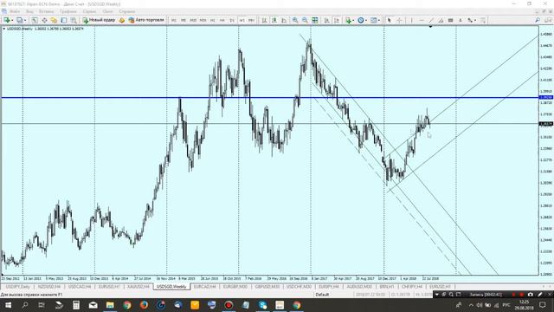Open the Справка menu
This screenshot has height=312, width=554.
click(x=127, y=11)
